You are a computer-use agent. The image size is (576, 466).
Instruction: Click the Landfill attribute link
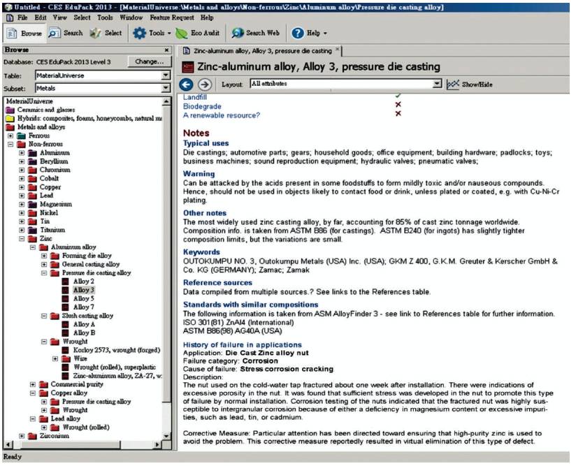click(x=195, y=97)
